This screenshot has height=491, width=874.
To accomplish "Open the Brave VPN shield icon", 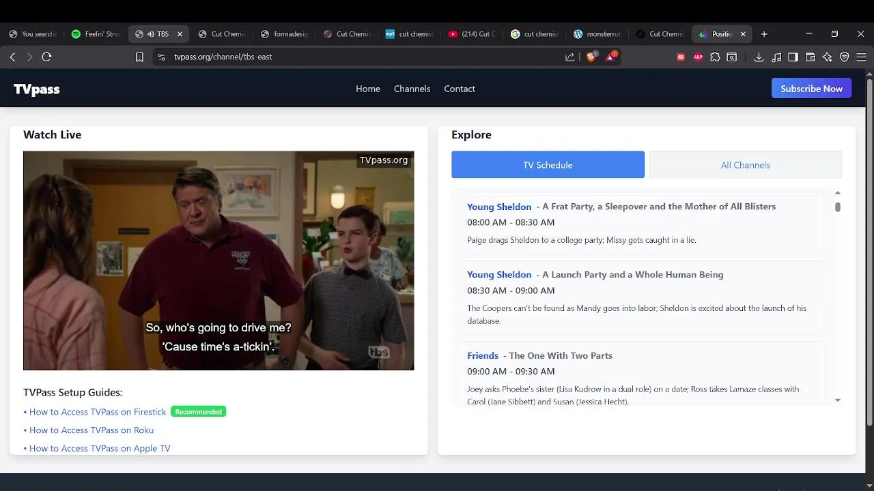I will click(845, 57).
